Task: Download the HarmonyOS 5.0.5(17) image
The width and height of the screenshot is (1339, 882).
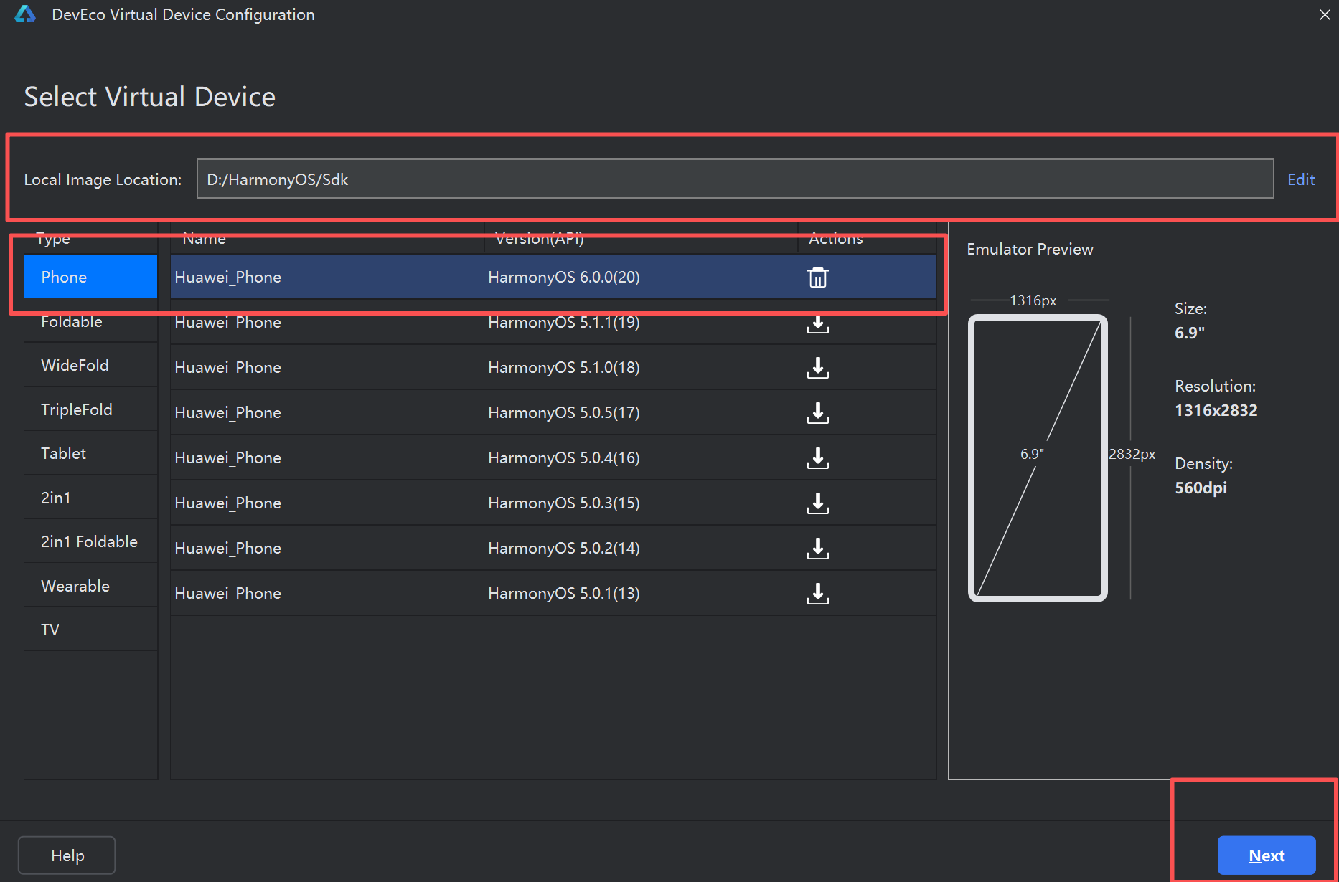Action: (817, 413)
